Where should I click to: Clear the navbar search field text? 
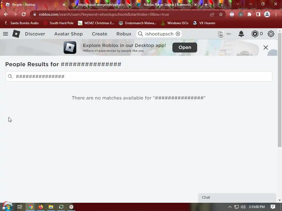click(178, 34)
